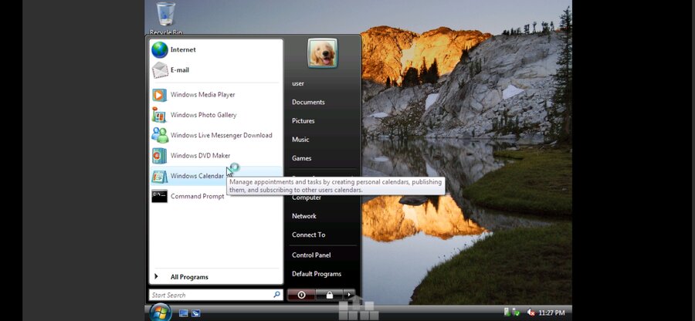Open Pictures from Start menu

[303, 121]
